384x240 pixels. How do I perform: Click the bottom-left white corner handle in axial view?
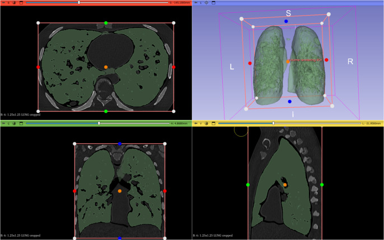(38, 111)
